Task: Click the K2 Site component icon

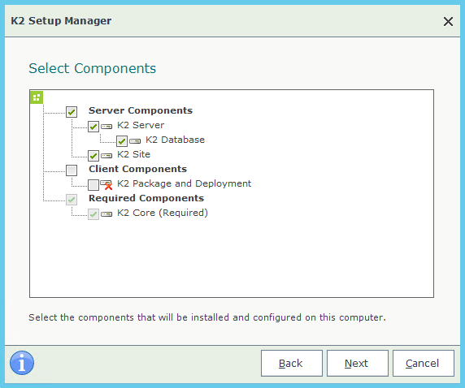Action: pos(106,156)
